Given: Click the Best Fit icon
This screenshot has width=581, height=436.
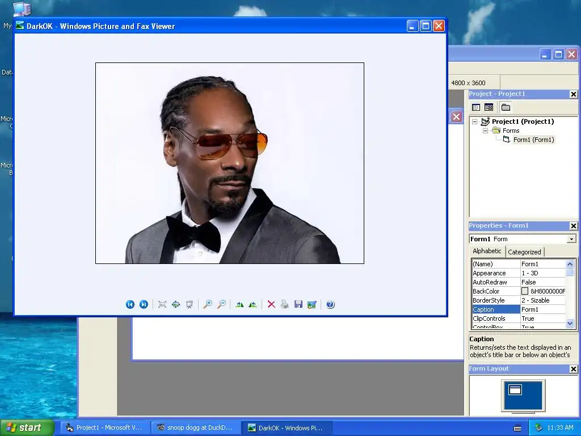Looking at the screenshot, I should [x=162, y=304].
